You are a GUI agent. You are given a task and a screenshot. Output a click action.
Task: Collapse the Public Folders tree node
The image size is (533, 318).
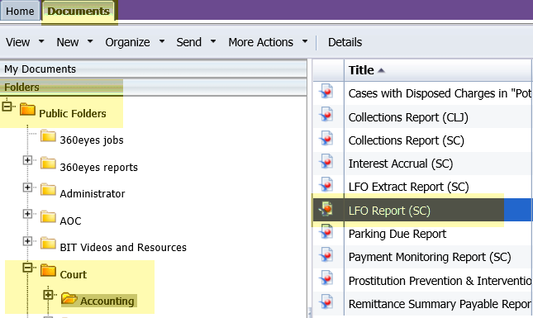[x=7, y=107]
